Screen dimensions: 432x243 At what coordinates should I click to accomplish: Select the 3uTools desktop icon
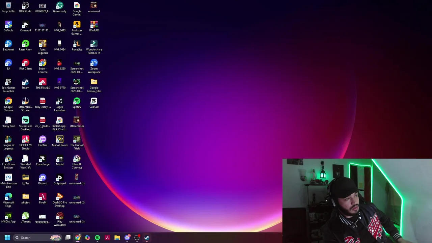click(8, 27)
